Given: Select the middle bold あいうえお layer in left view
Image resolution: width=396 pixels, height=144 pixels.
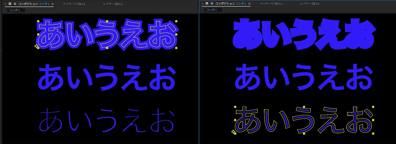Looking at the screenshot, I should [107, 77].
